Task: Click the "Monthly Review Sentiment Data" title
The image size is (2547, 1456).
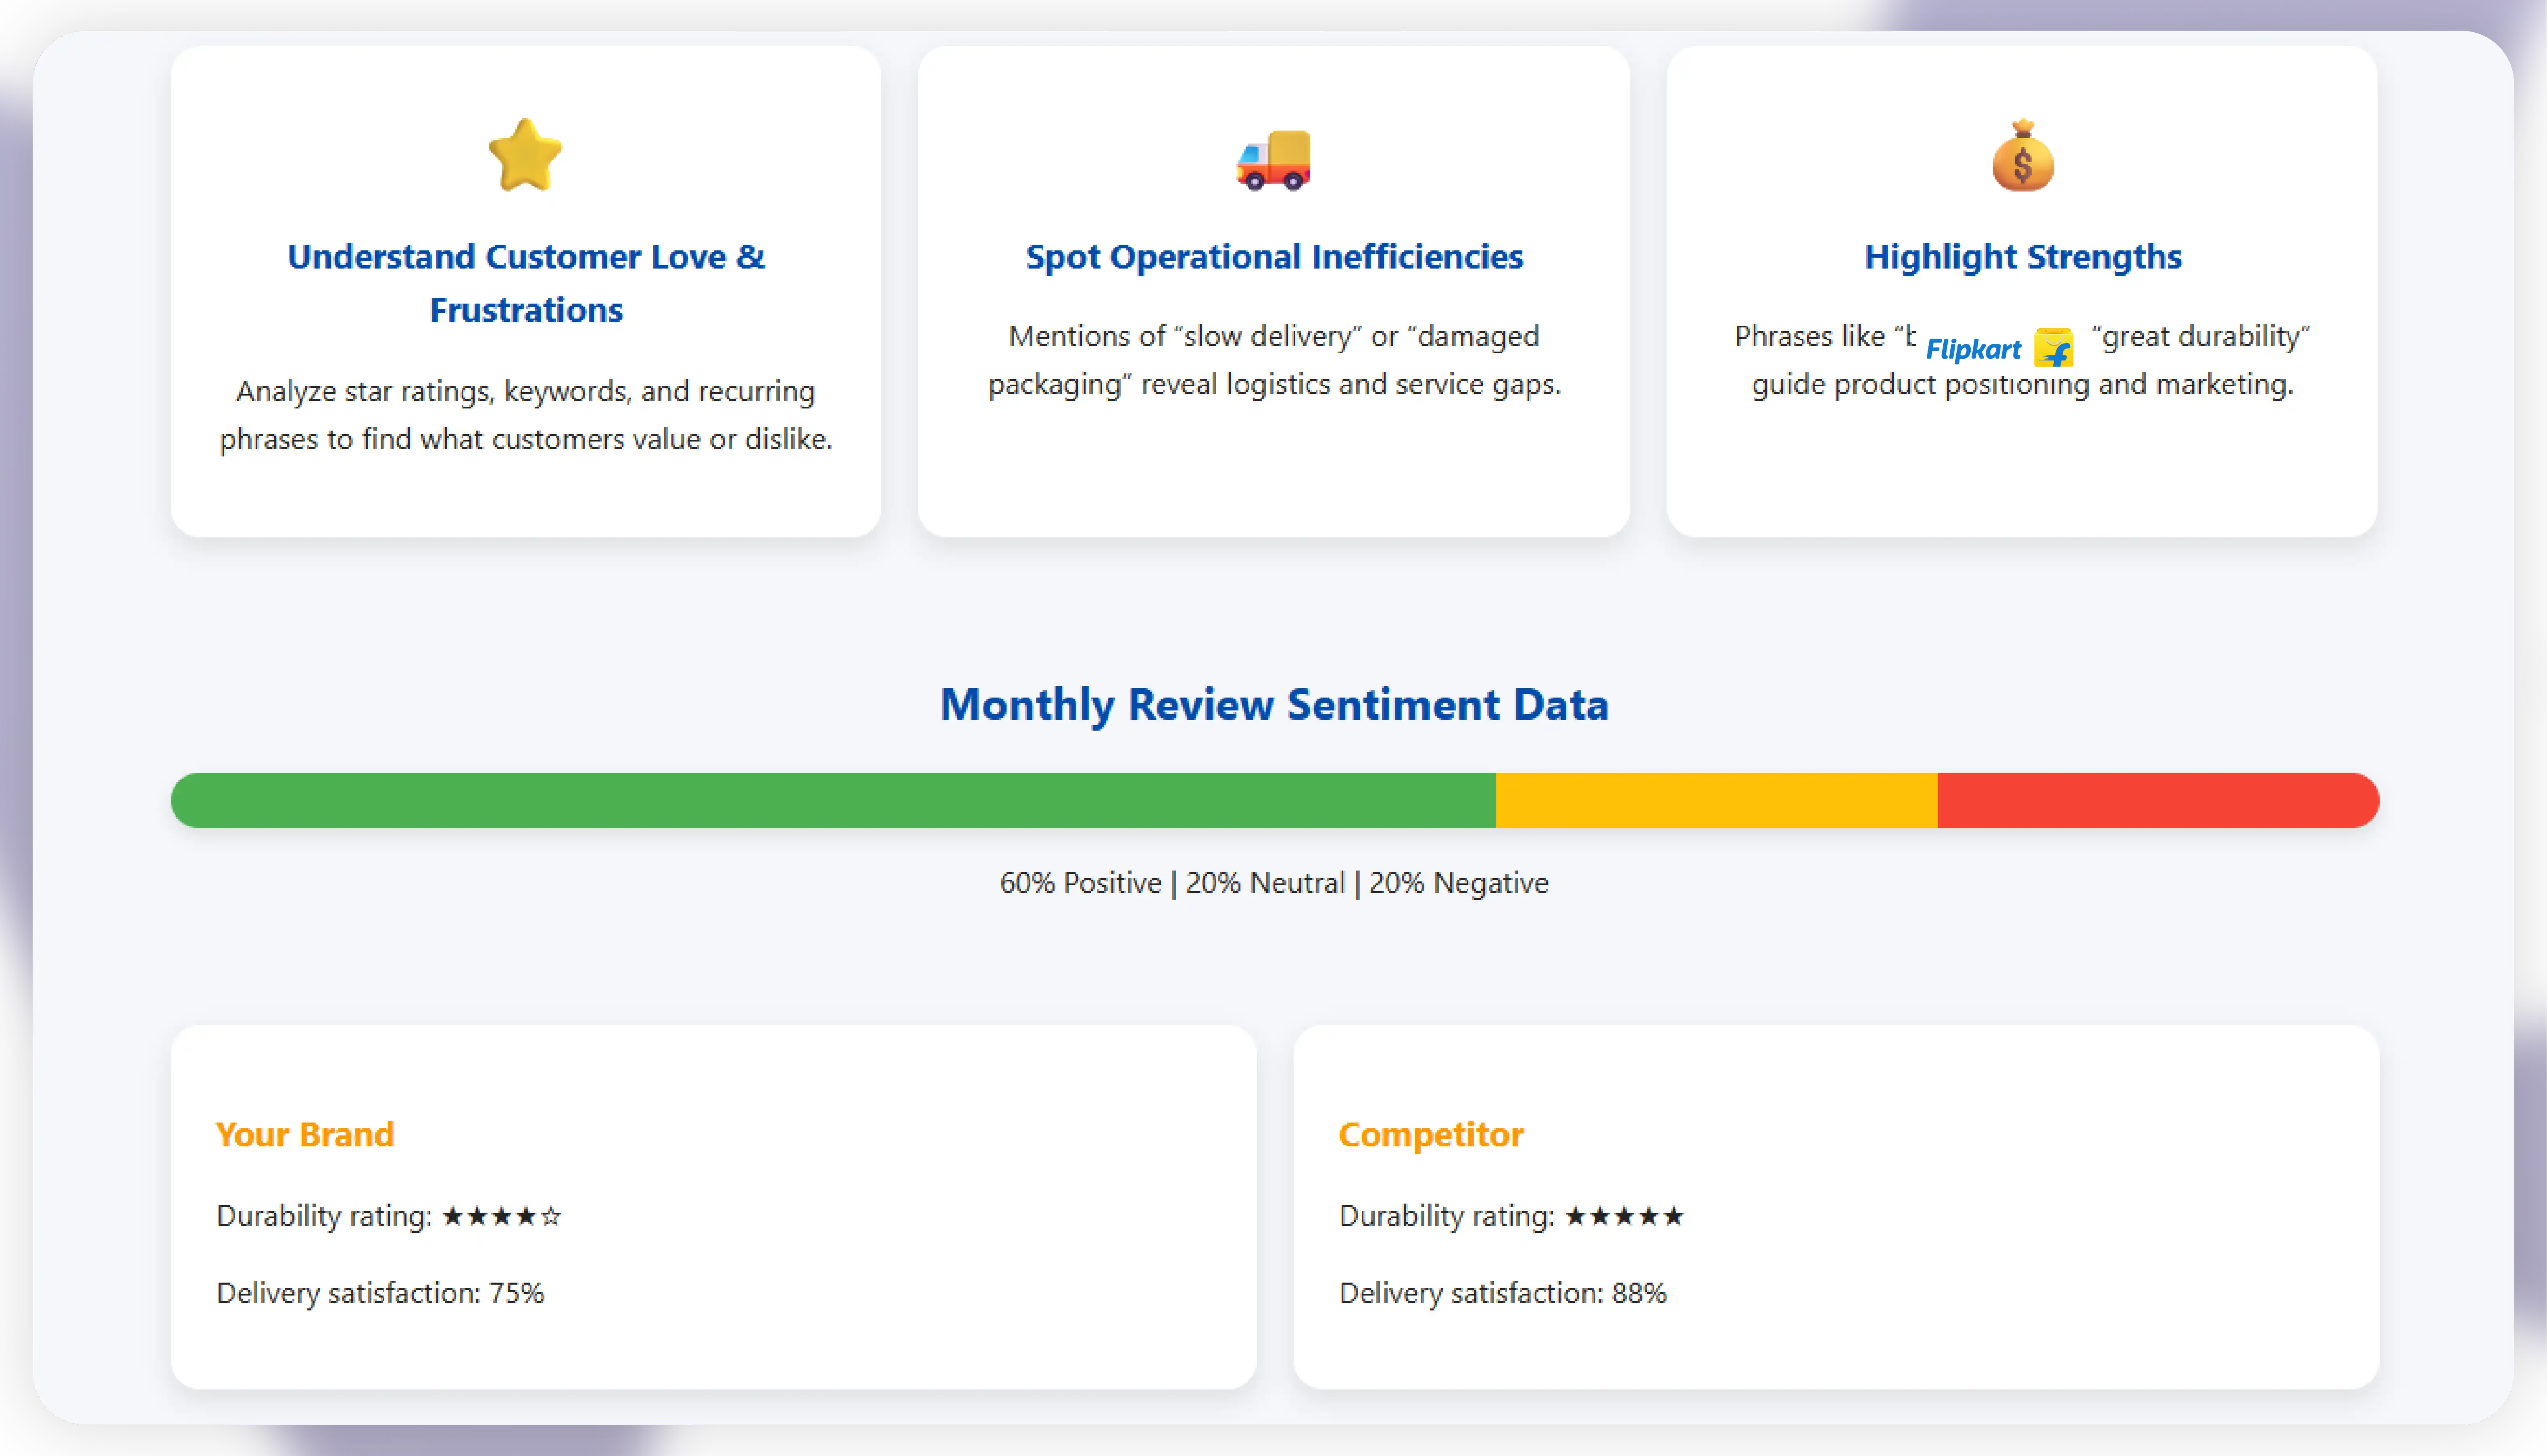Action: click(1274, 705)
